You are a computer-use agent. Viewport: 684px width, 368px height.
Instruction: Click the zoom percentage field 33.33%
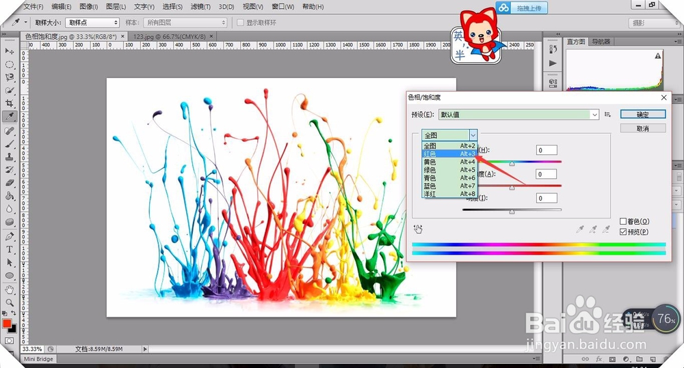[32, 350]
